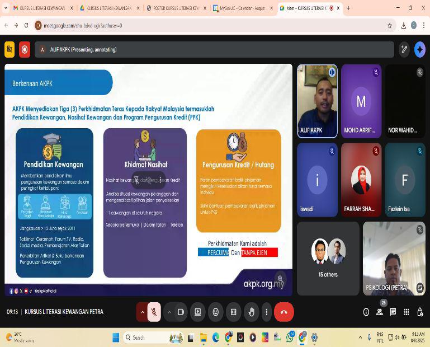
Task: Toggle the camera on or off
Action: coord(181,312)
